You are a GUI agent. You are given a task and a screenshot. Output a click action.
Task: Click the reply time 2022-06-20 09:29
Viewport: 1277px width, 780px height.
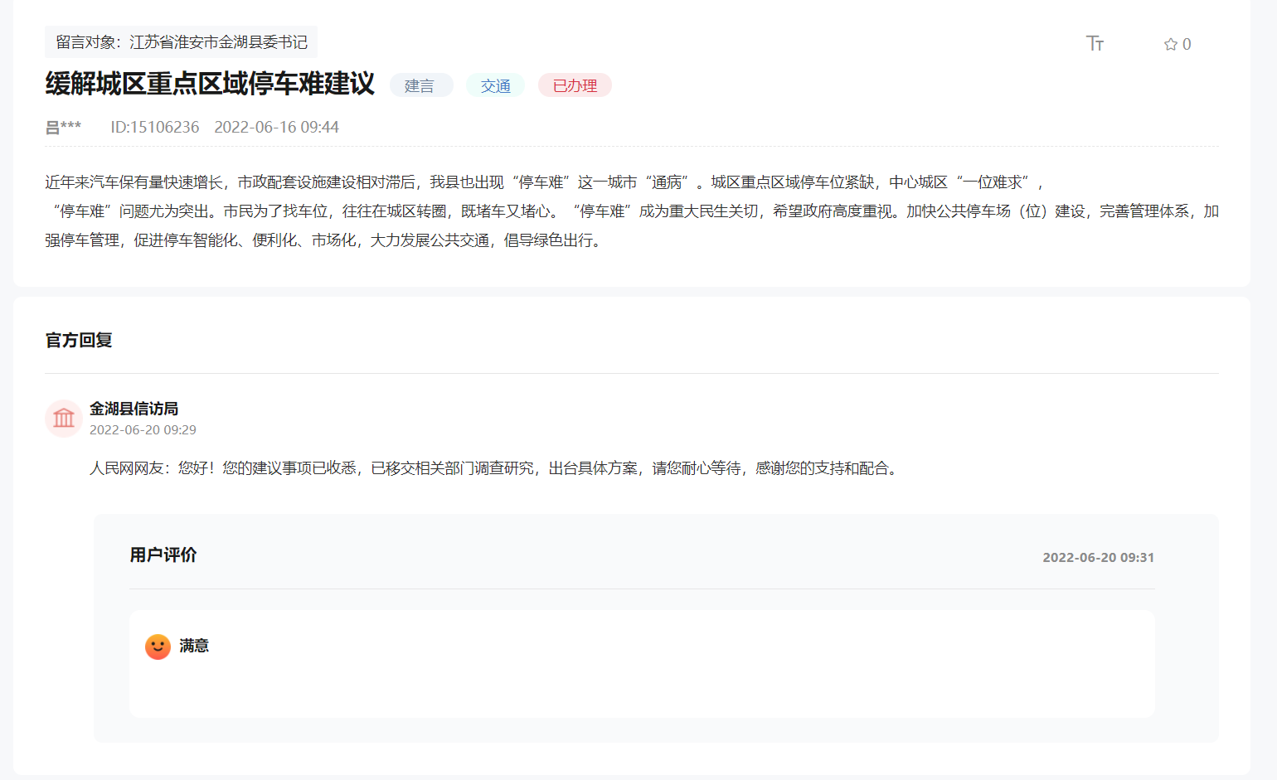(x=143, y=429)
